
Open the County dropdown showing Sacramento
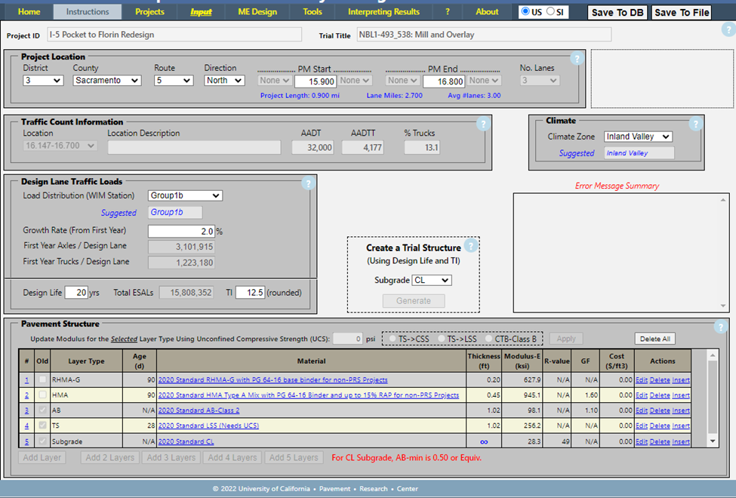pyautogui.click(x=107, y=81)
